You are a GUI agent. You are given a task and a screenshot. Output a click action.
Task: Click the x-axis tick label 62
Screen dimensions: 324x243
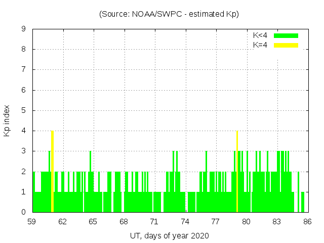pyautogui.click(x=63, y=222)
